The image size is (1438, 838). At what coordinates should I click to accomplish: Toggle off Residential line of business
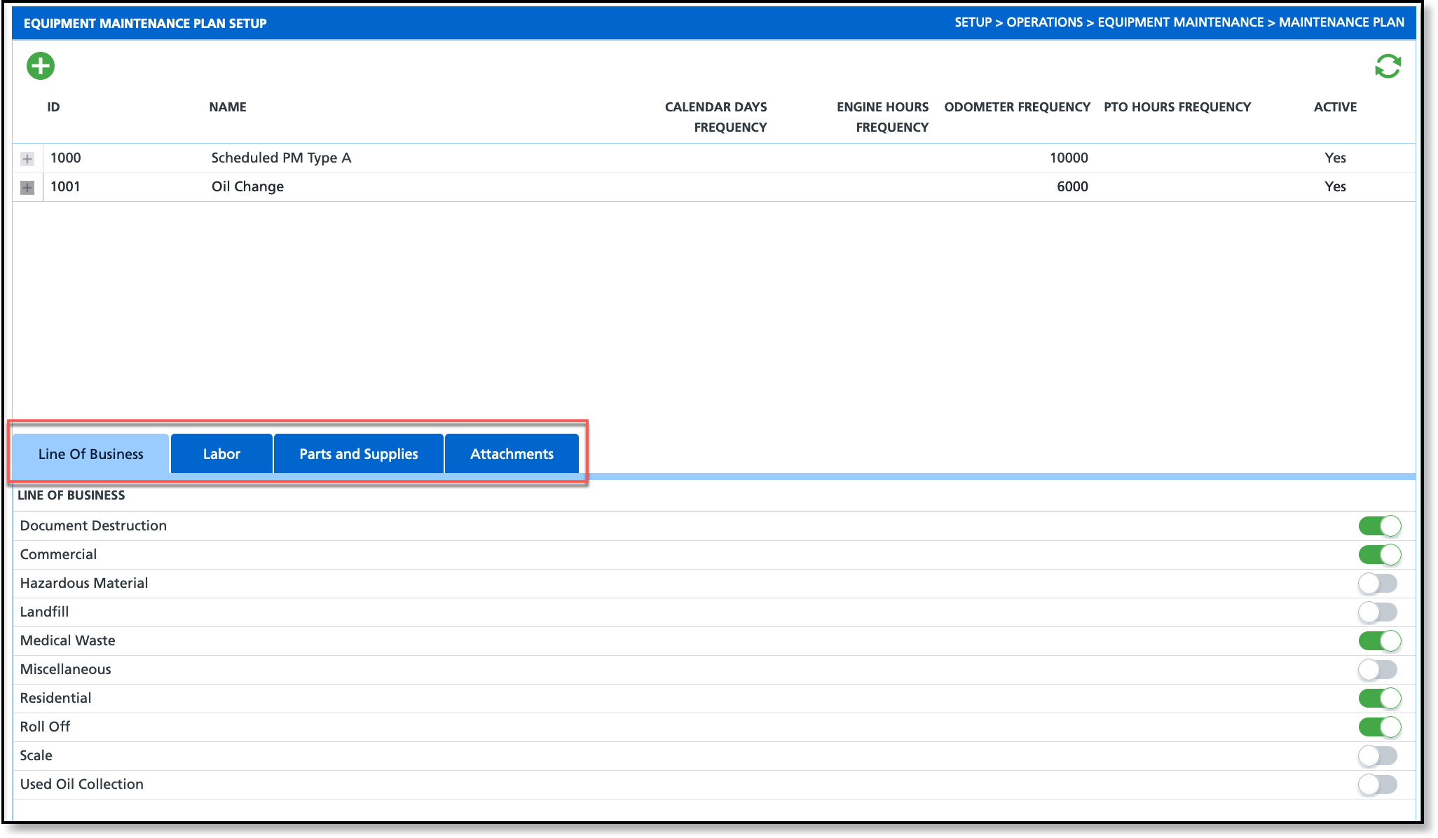(x=1378, y=699)
